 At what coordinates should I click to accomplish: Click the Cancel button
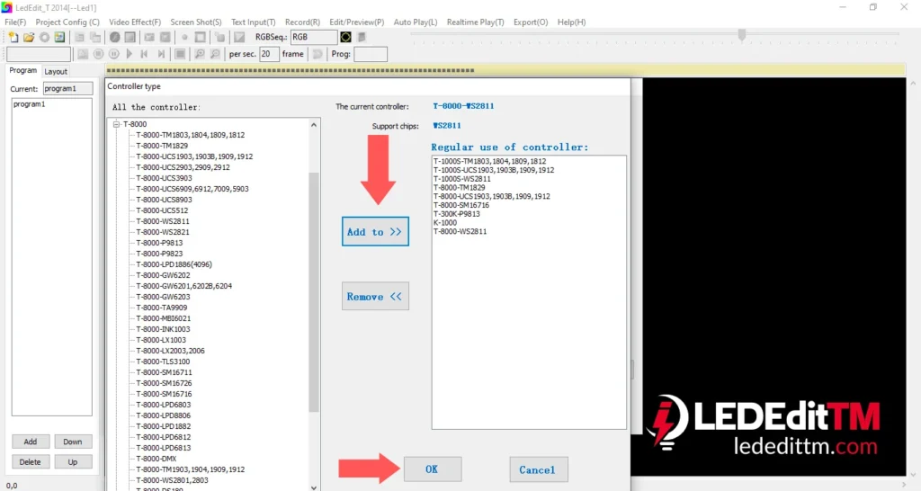coord(539,469)
